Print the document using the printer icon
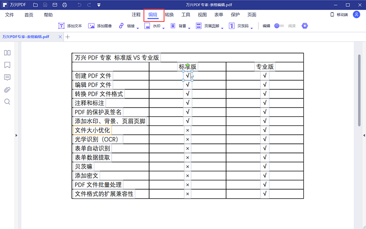This screenshot has height=229, width=366. 65,5
